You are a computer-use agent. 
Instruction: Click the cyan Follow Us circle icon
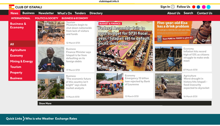click(209, 7)
